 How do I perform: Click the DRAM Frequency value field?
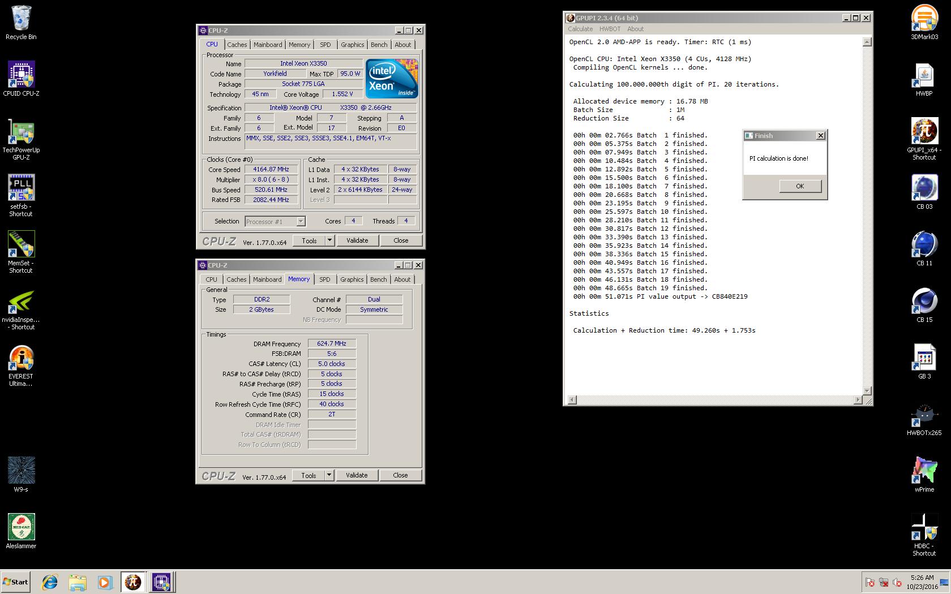coord(332,343)
